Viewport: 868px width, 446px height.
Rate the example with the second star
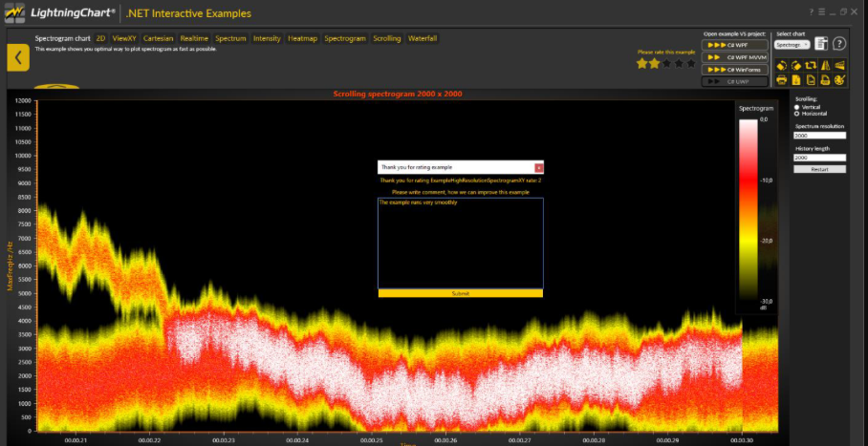654,63
